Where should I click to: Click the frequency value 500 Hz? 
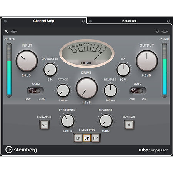67,131
